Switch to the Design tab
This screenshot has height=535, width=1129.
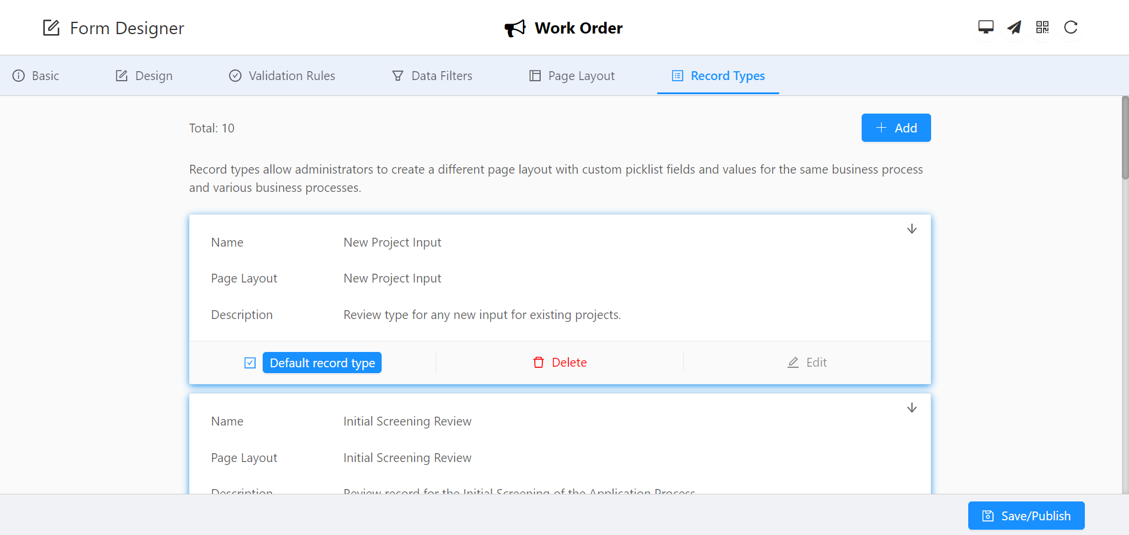pyautogui.click(x=144, y=76)
